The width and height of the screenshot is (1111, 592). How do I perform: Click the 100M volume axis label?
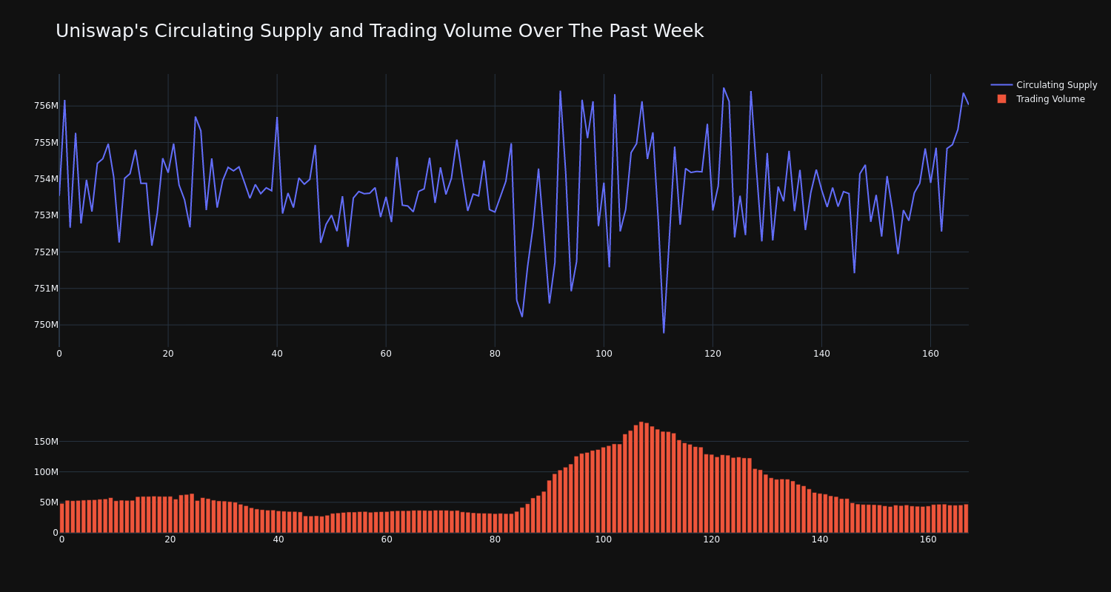(46, 472)
